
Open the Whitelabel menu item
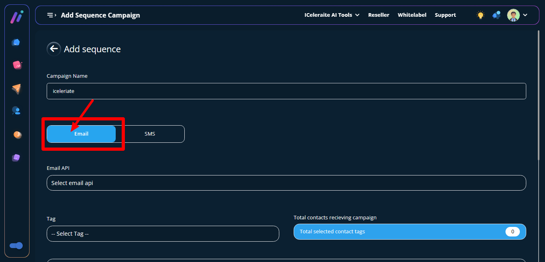click(412, 15)
